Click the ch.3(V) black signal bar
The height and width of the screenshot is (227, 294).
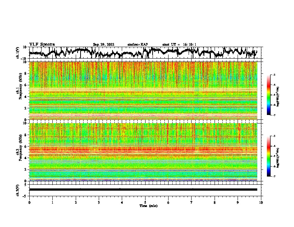(143, 190)
